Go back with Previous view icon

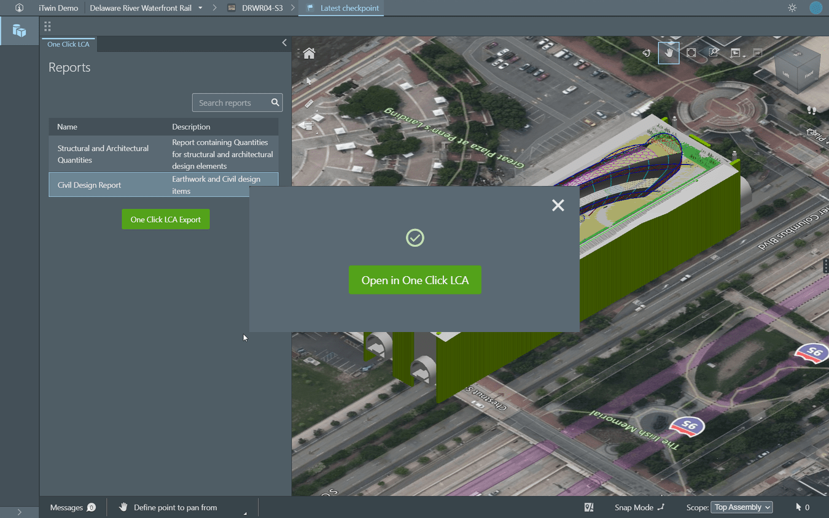click(735, 53)
